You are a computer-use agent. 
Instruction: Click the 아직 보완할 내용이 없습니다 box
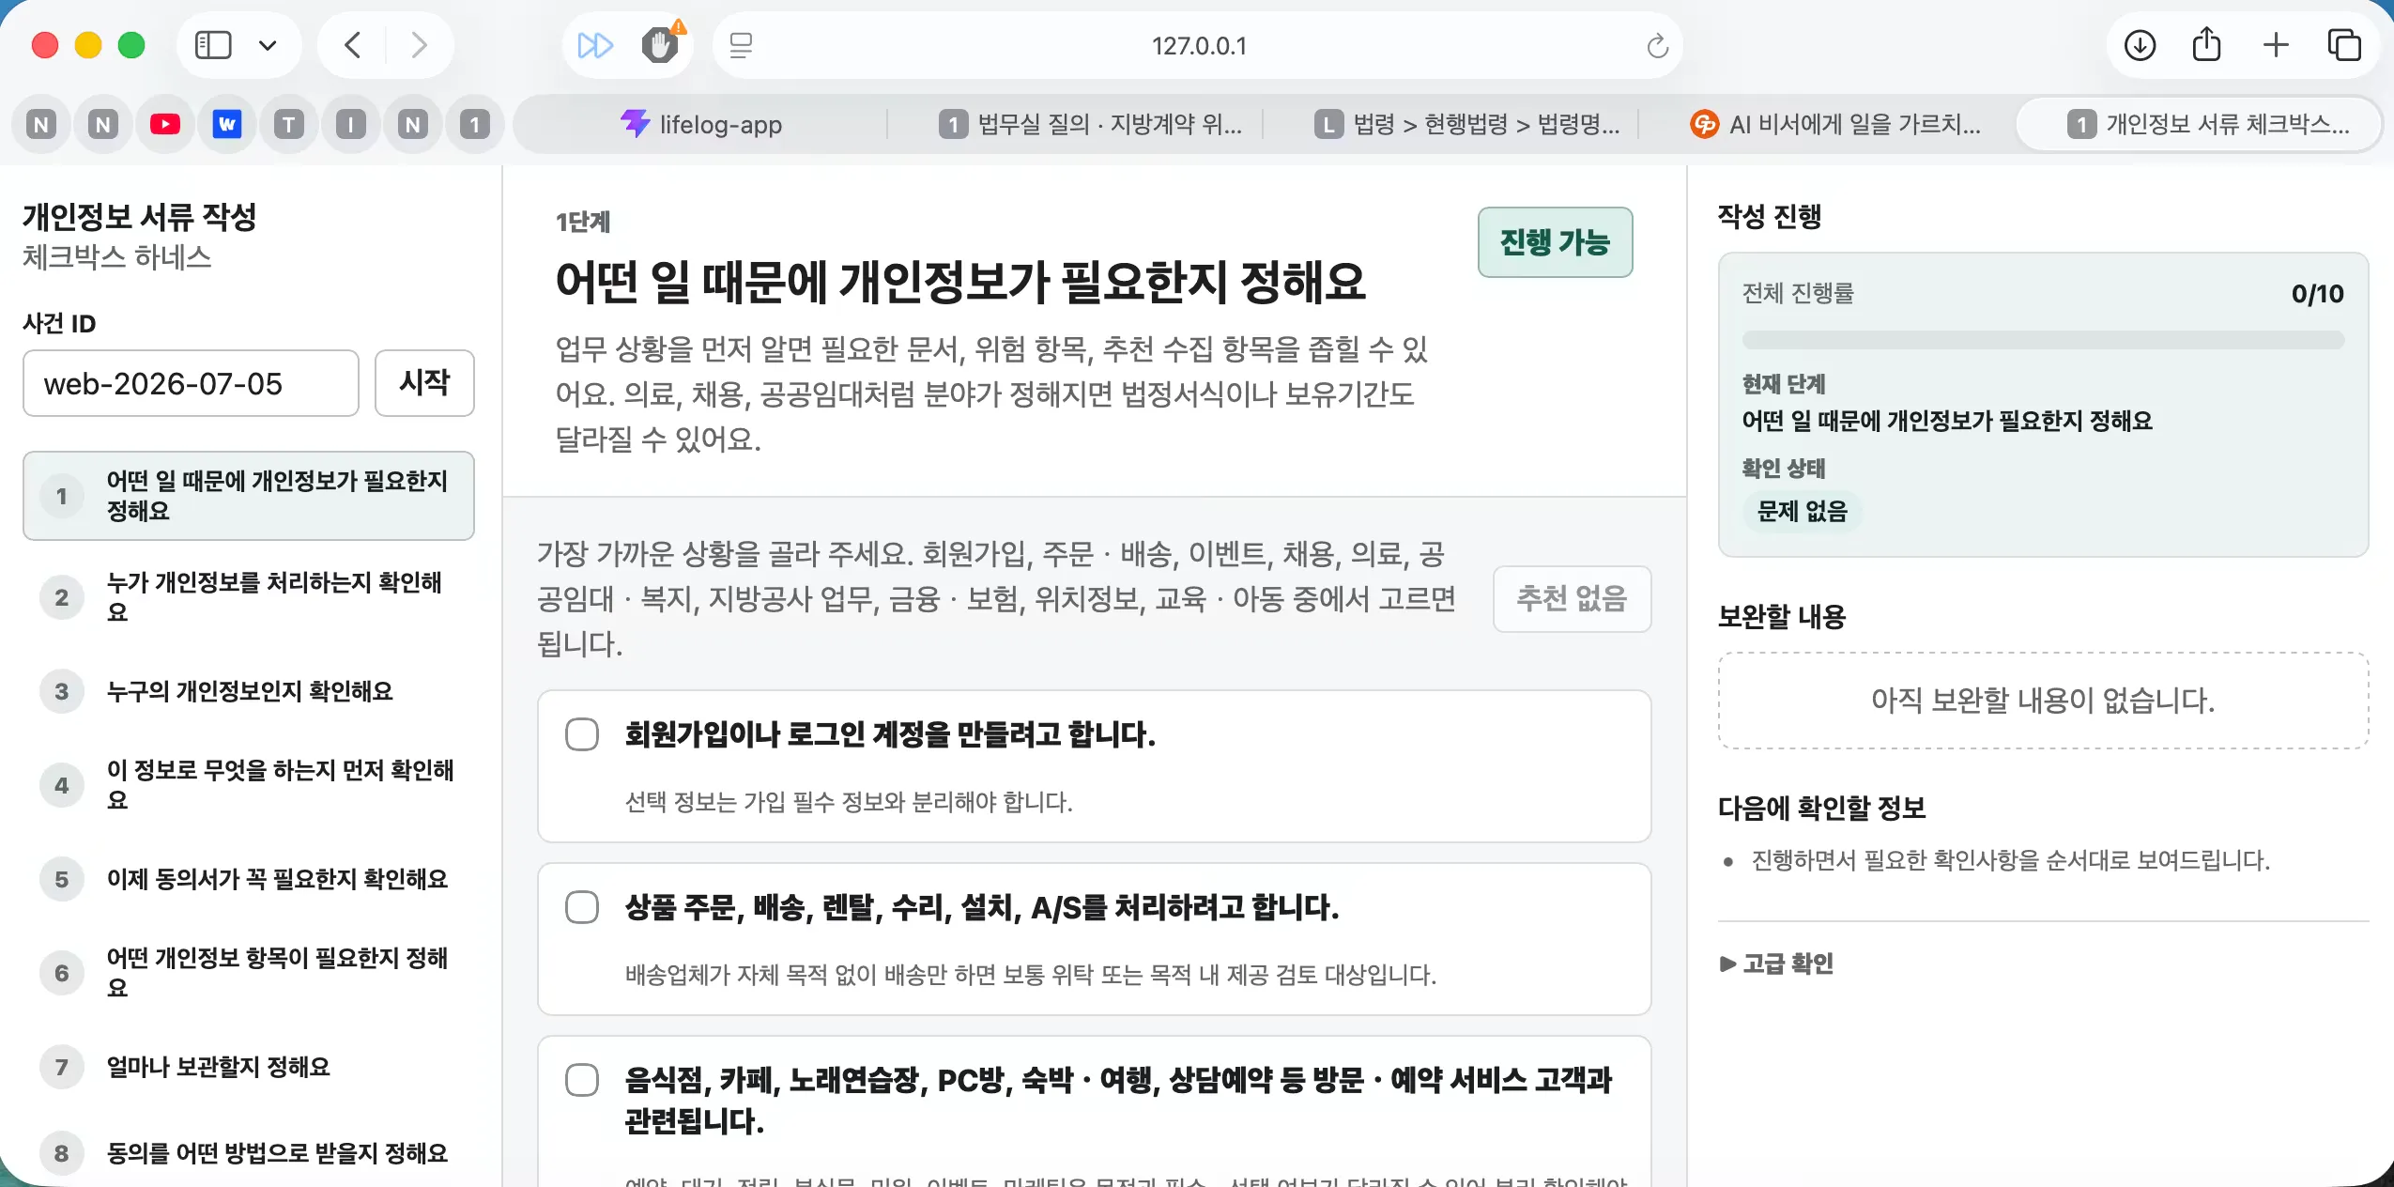[2043, 701]
